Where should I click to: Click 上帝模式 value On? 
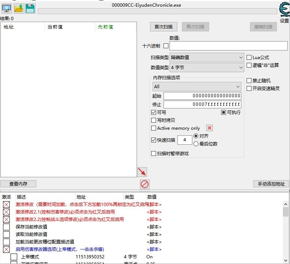(x=149, y=257)
